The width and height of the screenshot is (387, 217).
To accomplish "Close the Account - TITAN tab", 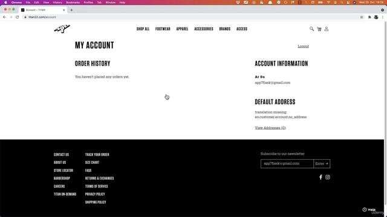I will [x=64, y=10].
